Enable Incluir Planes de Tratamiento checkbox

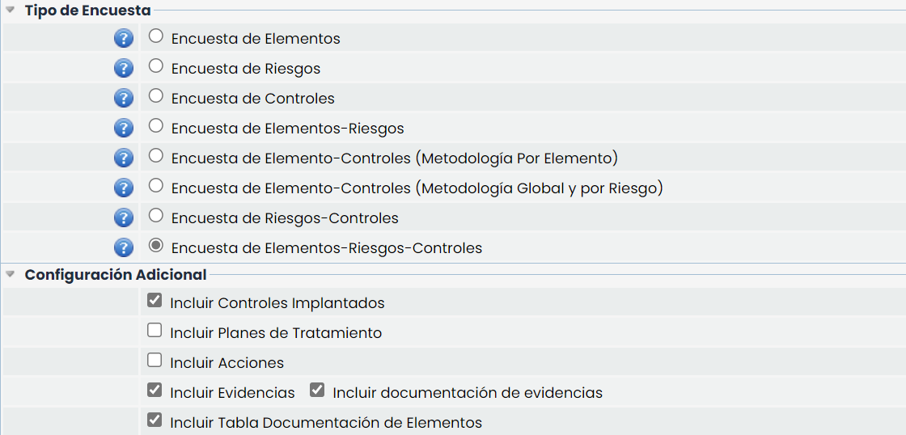tap(155, 331)
